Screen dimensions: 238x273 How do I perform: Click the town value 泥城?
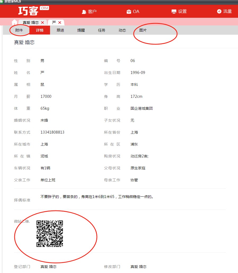[x=44, y=156]
